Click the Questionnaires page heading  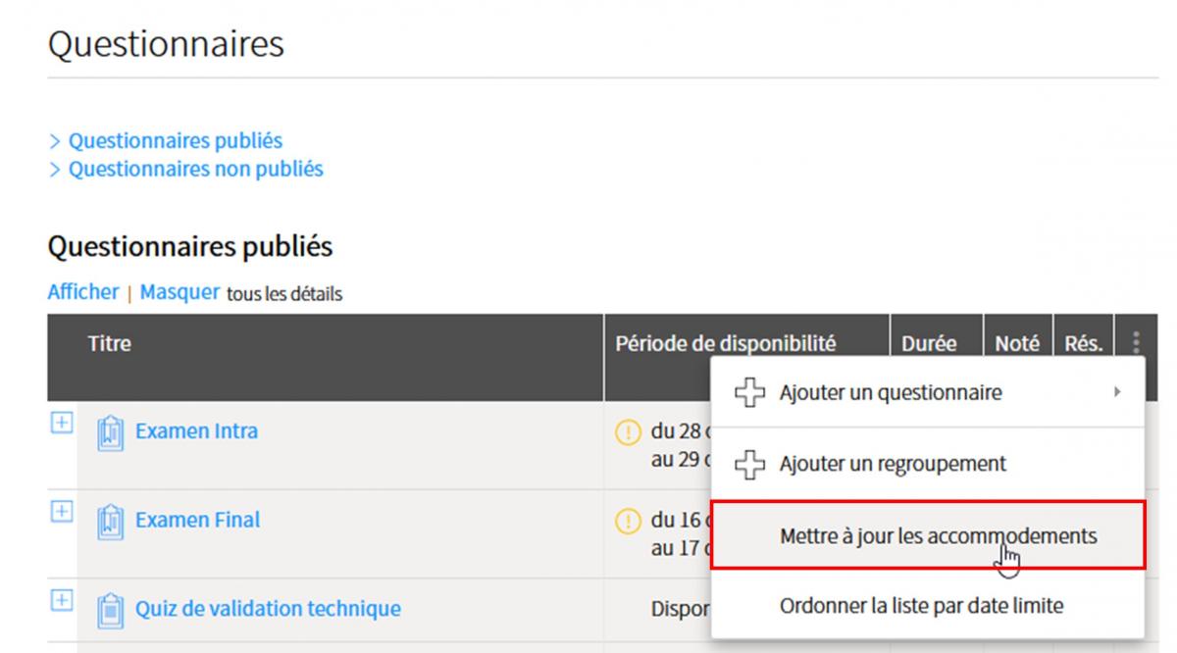pos(166,43)
